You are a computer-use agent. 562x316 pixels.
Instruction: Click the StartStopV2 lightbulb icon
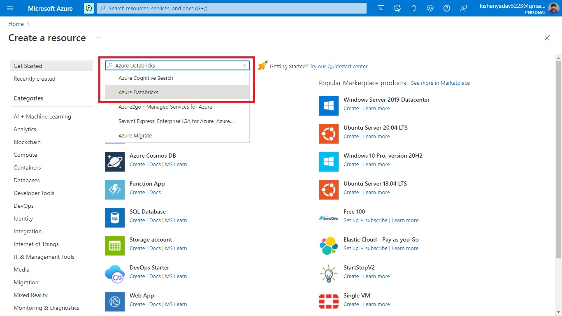click(329, 273)
